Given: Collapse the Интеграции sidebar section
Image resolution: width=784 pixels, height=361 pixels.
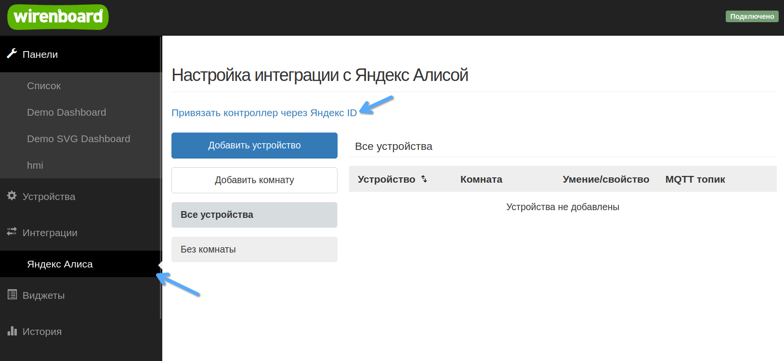Looking at the screenshot, I should point(50,233).
